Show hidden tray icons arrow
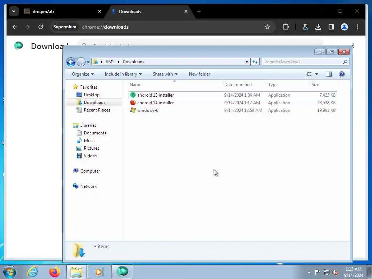The height and width of the screenshot is (279, 372). coord(309,272)
